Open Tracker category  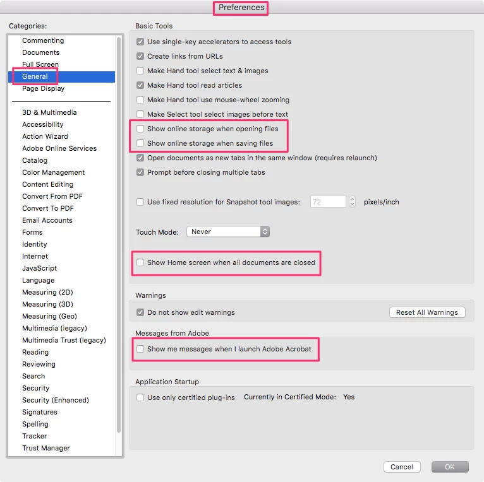(x=35, y=436)
